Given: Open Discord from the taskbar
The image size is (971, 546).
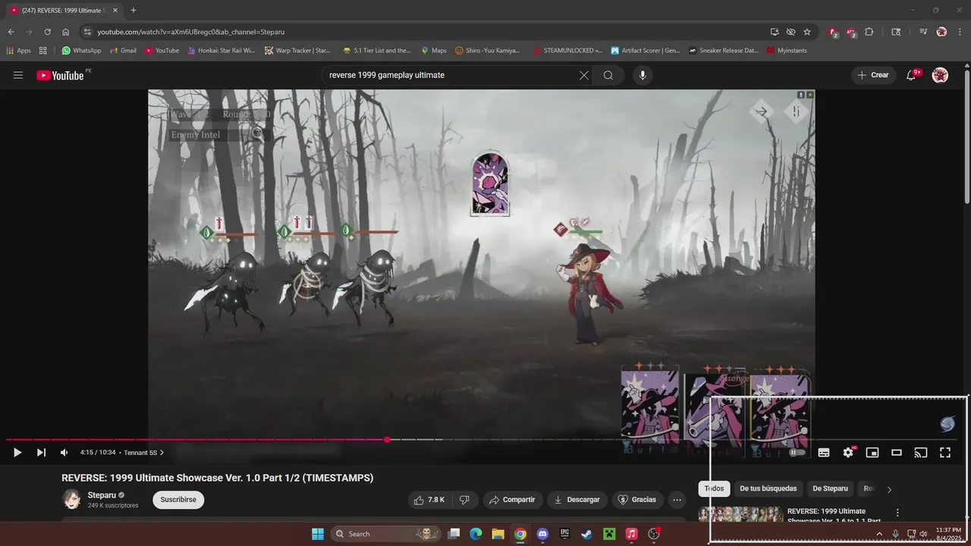Looking at the screenshot, I should (542, 534).
